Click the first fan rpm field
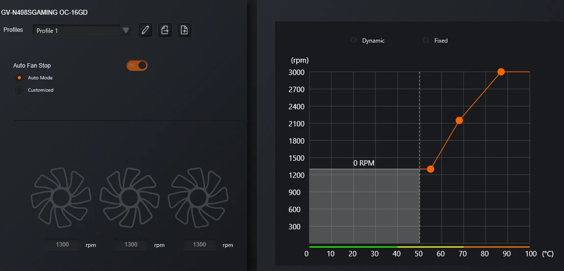Screen dimensions: 564x271 (62, 245)
